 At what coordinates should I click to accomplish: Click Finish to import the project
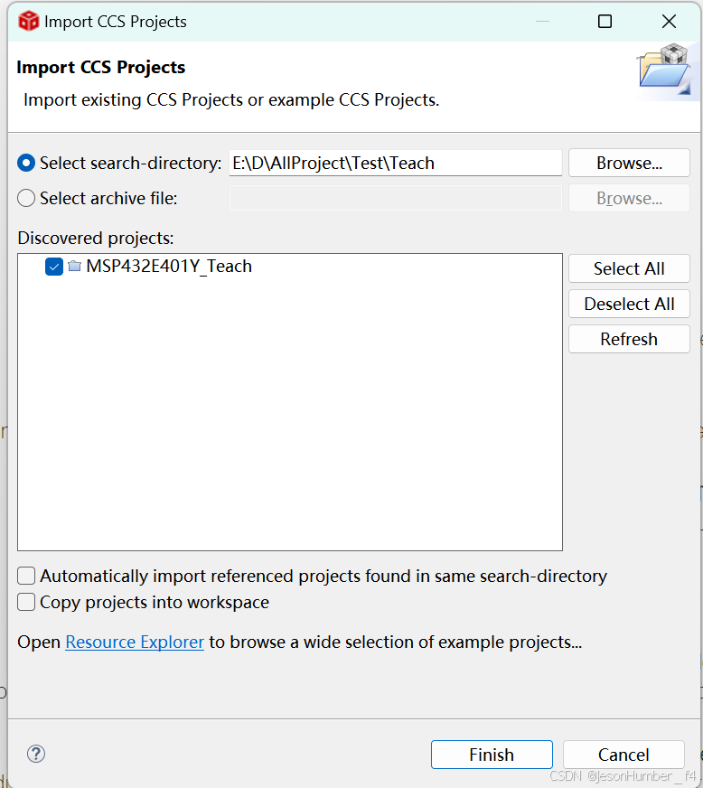click(492, 755)
